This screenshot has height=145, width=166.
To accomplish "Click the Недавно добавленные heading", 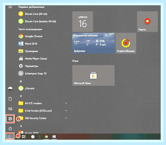I will (31, 7).
